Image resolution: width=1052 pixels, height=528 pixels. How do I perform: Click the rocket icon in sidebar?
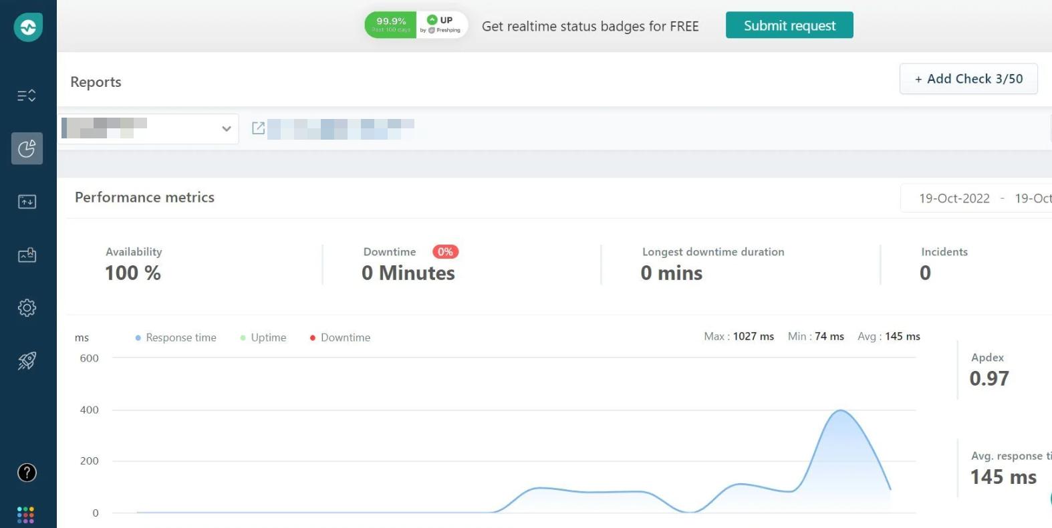pos(27,361)
